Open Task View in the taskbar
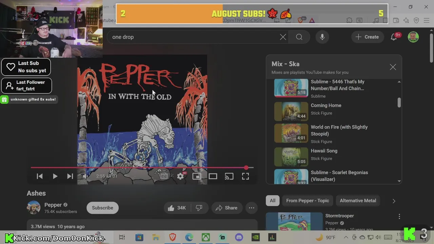 point(122,238)
